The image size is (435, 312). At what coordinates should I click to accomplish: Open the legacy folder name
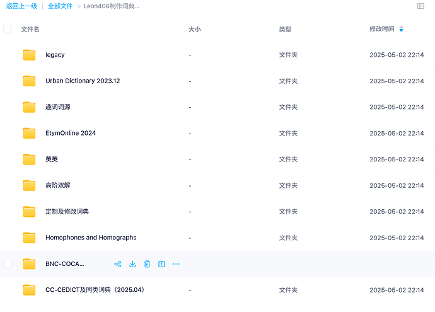pyautogui.click(x=55, y=55)
